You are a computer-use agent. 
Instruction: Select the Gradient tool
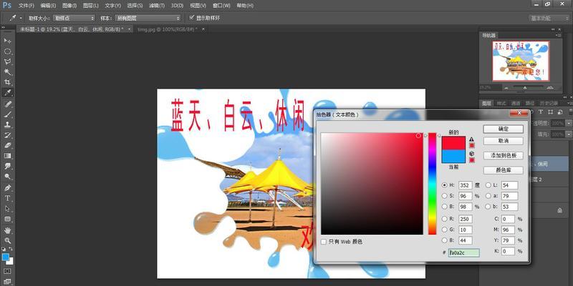click(x=7, y=156)
